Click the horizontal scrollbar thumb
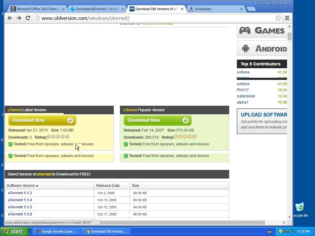 click(182, 222)
